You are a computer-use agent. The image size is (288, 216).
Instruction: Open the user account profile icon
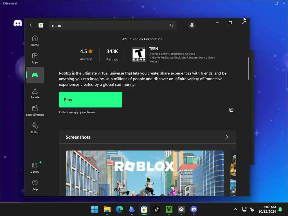(192, 25)
